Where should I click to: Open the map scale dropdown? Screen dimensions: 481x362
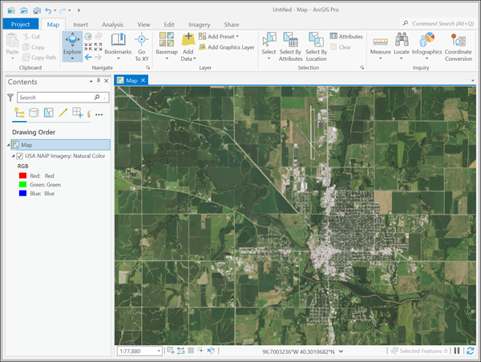point(159,351)
